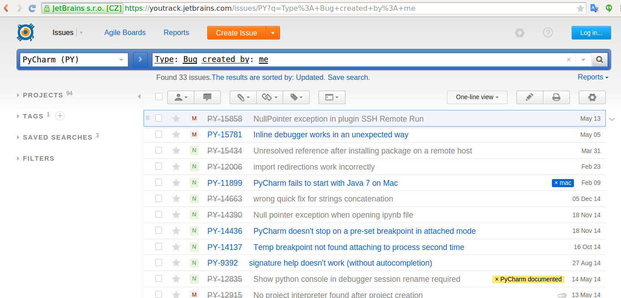Image resolution: width=621 pixels, height=298 pixels.
Task: Click into the search query field
Action: [359, 60]
